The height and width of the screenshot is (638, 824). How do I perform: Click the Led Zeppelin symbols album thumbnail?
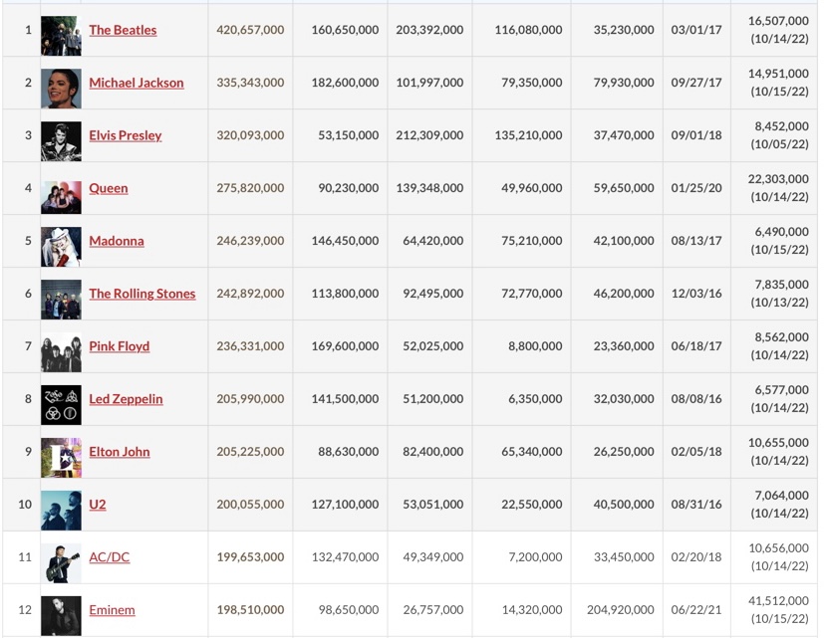point(62,398)
